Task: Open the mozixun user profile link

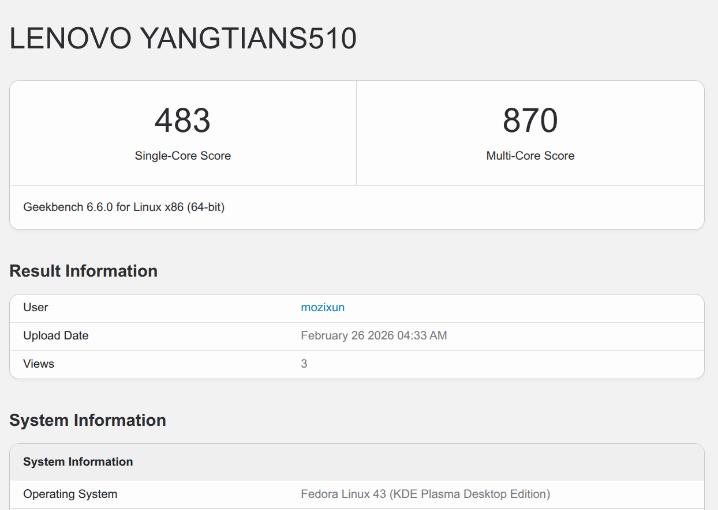Action: pos(323,307)
